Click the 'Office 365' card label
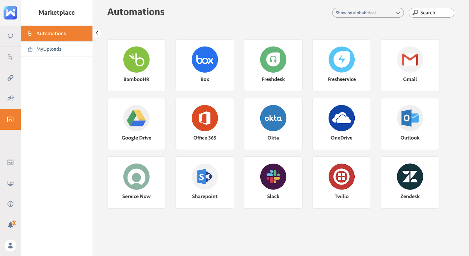 tap(205, 138)
